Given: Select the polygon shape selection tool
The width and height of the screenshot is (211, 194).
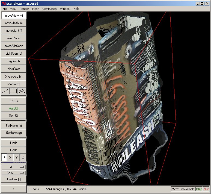Looking at the screenshot, I should click(x=22, y=91).
